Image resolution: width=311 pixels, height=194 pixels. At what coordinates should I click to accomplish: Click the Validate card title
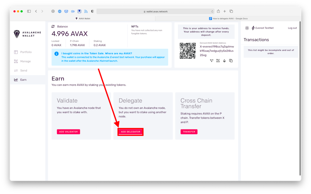tap(67, 101)
